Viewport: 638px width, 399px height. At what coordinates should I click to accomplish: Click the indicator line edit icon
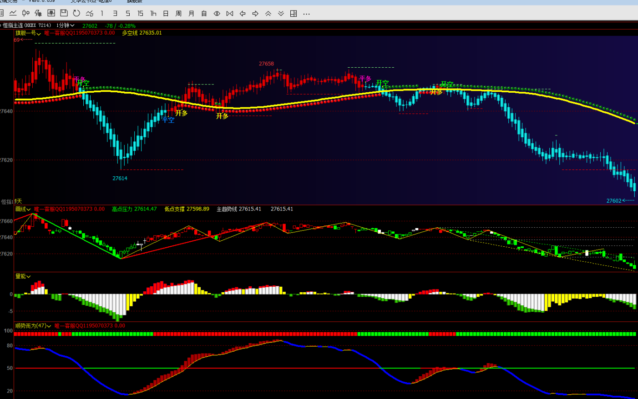[x=90, y=13]
